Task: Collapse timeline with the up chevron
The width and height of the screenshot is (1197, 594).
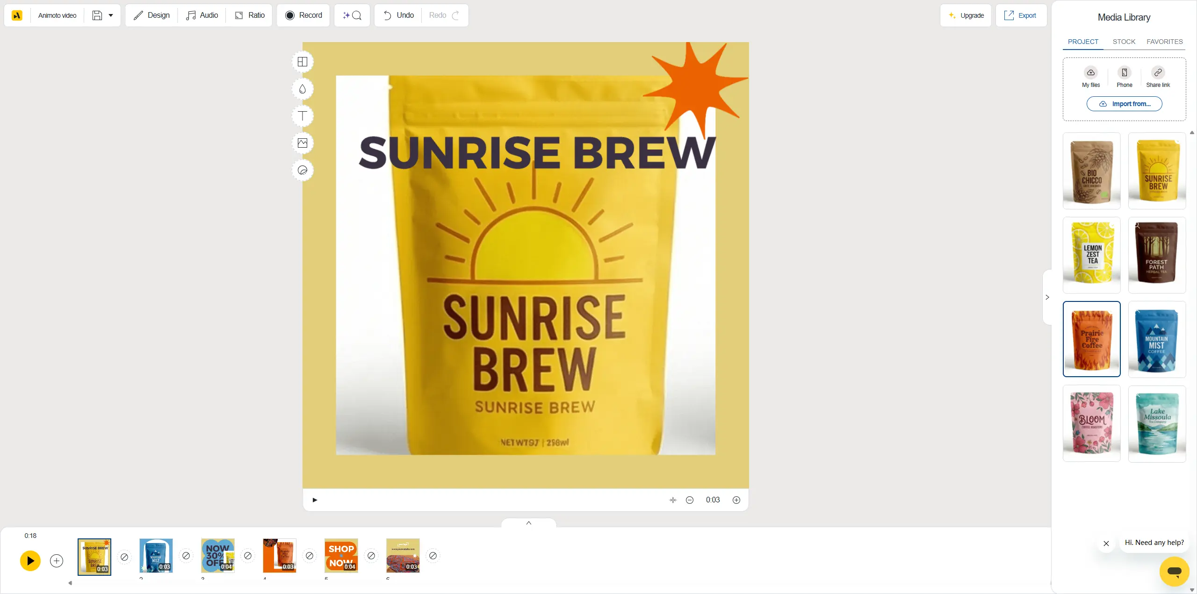Action: [529, 523]
